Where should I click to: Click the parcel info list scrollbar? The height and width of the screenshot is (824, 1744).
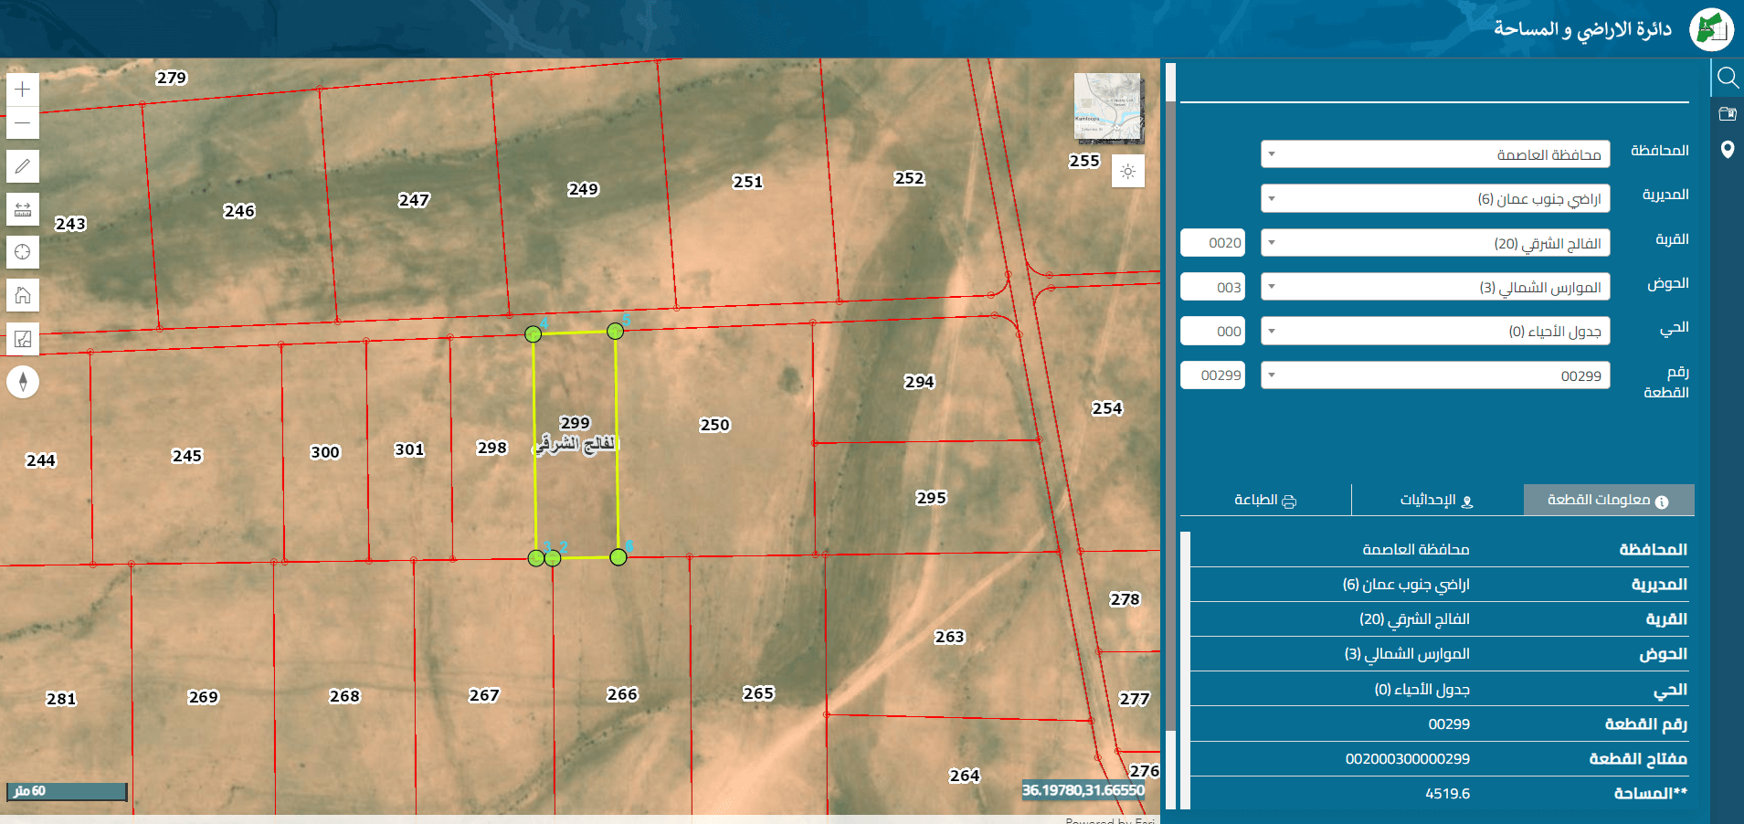1185,671
